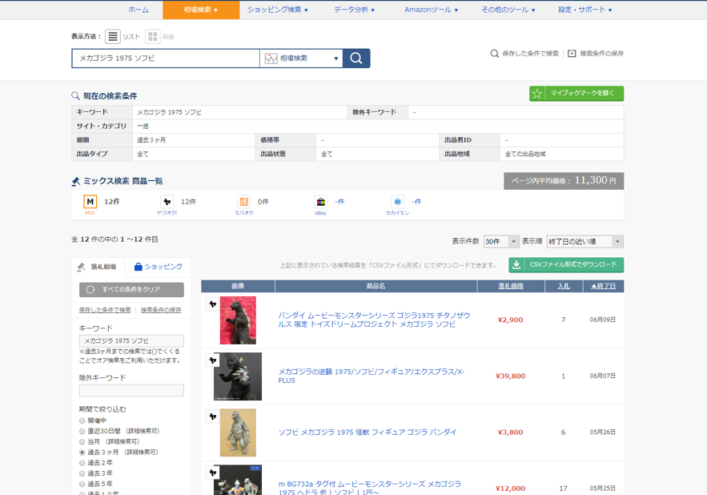Image resolution: width=707 pixels, height=495 pixels.
Task: Select the Sekaimon source icon
Action: click(397, 202)
